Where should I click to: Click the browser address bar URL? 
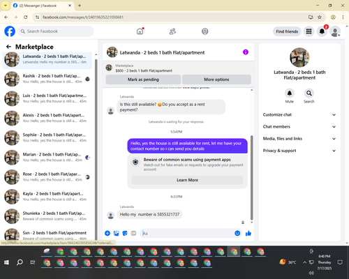click(x=83, y=17)
